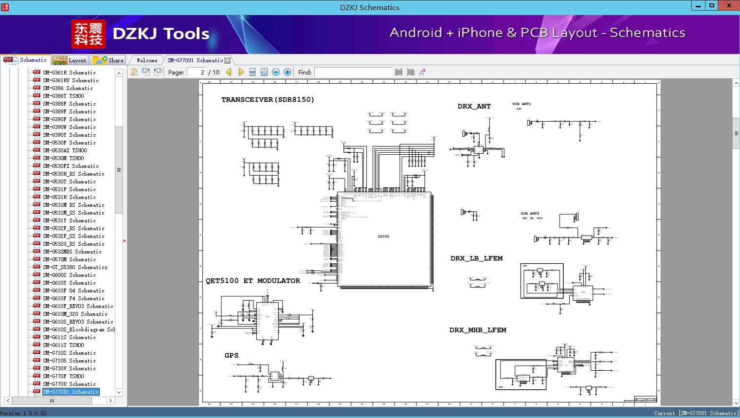Click the Find text input field
Image resolution: width=740 pixels, height=418 pixels.
tap(353, 72)
